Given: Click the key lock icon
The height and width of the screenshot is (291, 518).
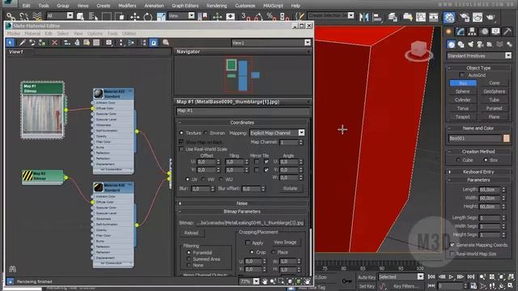Looking at the screenshot, I should 347,281.
